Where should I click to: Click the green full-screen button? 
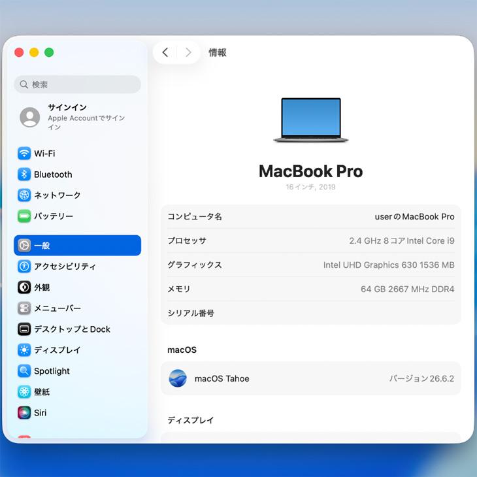click(49, 52)
